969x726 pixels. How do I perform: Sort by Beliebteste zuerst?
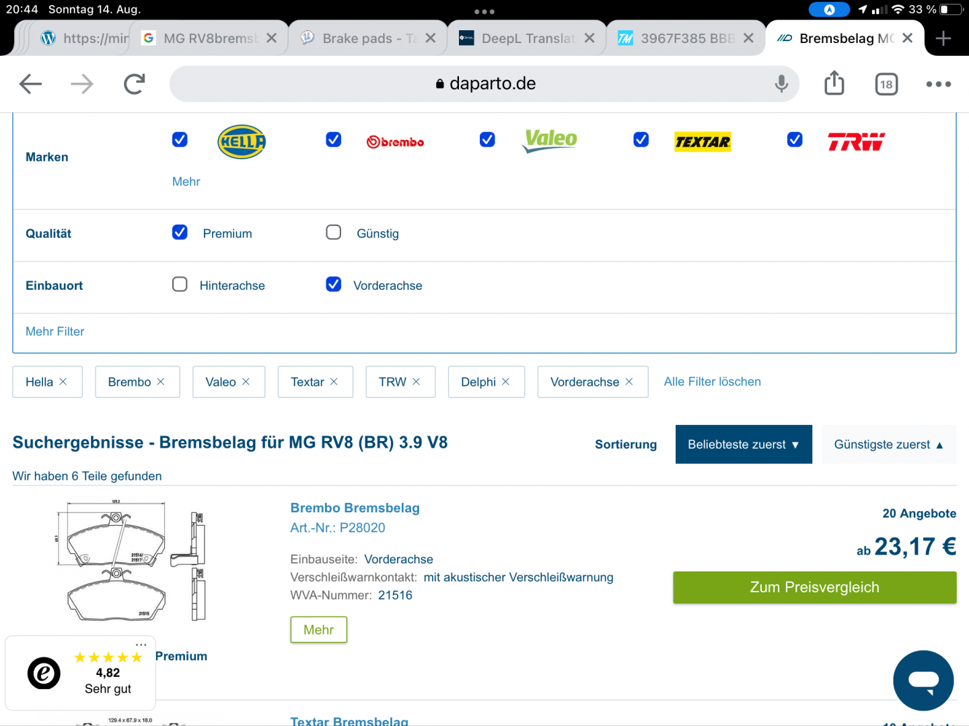[x=744, y=444]
